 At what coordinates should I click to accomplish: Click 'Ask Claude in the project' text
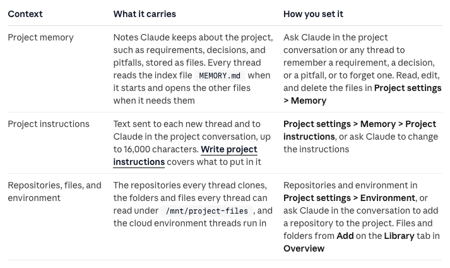336,37
